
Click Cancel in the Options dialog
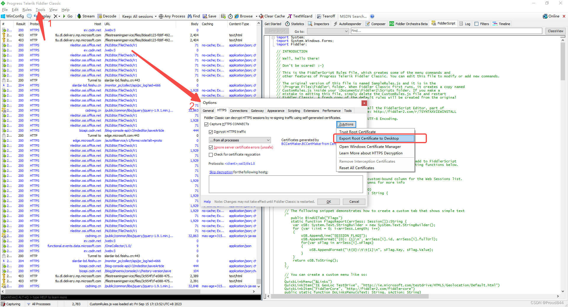click(354, 202)
